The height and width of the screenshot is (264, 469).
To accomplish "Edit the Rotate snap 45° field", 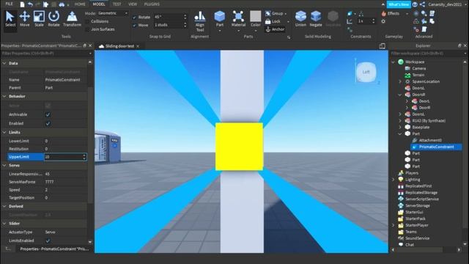I will coord(169,17).
